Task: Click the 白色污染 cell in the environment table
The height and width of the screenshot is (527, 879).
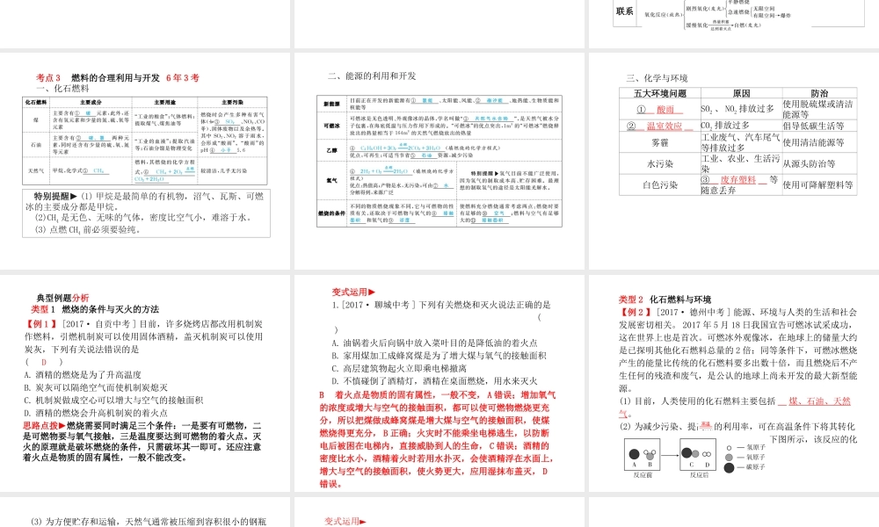Action: pos(660,184)
